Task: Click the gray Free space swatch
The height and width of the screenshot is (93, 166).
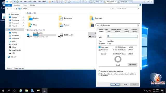Action: 100,50
